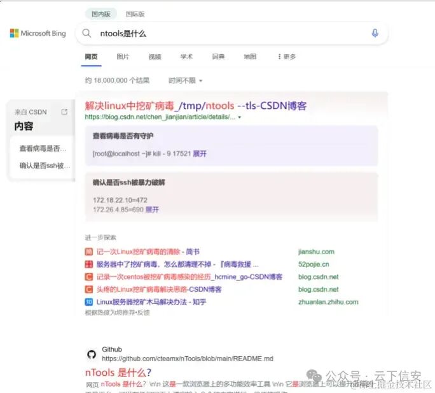Screen dimensions: 435x393
Task: Click the 确认是否ssh被暴力破解 snippet heading
Action: 128,182
